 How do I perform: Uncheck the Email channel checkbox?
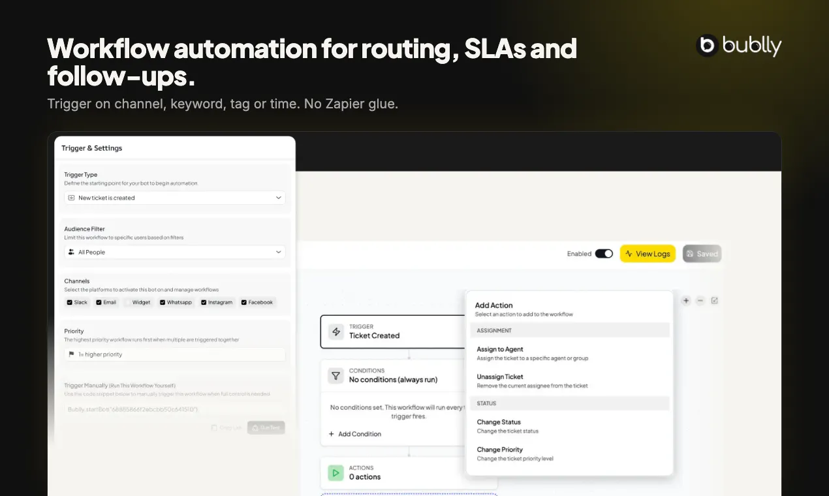coord(99,302)
